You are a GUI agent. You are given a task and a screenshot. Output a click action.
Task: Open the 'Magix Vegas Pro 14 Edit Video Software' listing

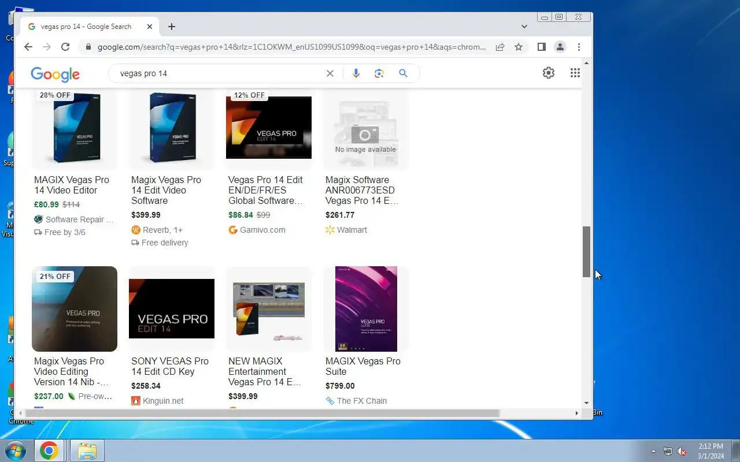point(166,190)
